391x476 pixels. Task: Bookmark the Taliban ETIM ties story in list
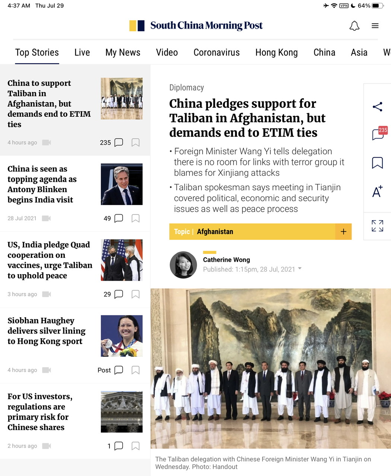[x=136, y=142]
